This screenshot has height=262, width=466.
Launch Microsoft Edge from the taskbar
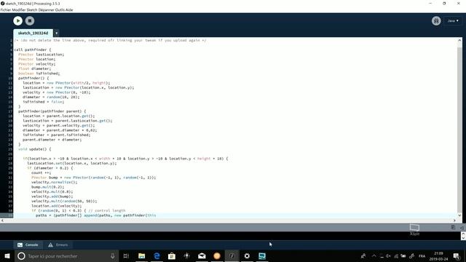point(157,255)
